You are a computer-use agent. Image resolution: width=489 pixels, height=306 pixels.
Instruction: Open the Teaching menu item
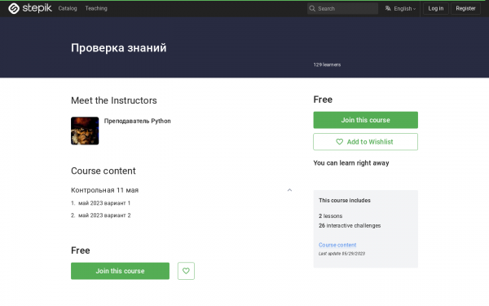(96, 8)
